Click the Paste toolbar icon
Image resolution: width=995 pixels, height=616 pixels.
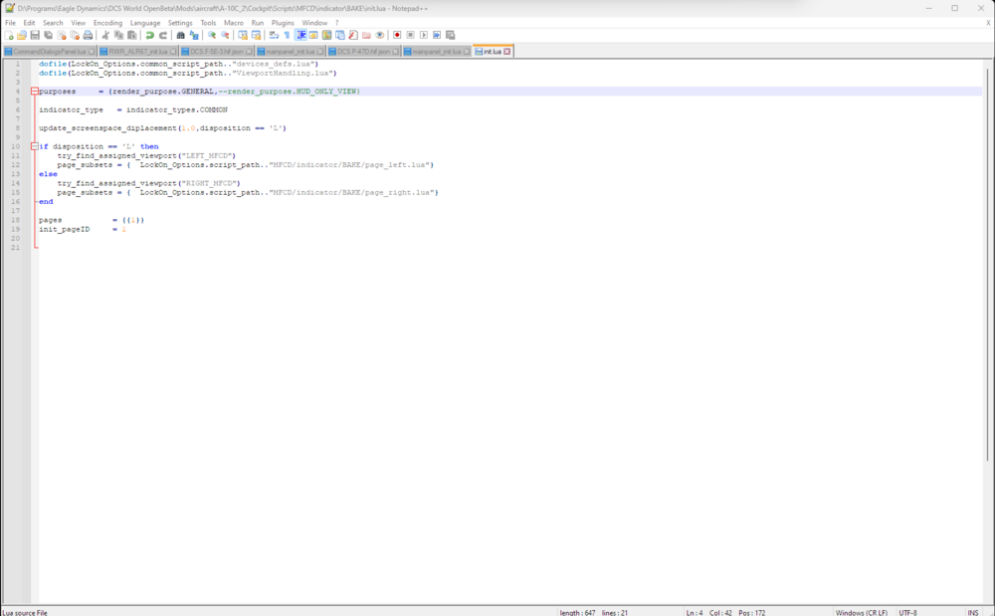pos(132,35)
